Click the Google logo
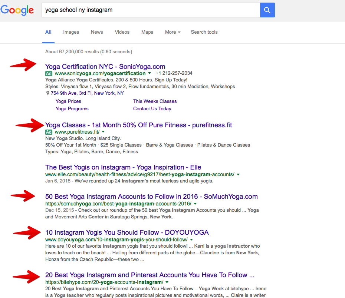This screenshot has width=345, height=298. coord(17,10)
